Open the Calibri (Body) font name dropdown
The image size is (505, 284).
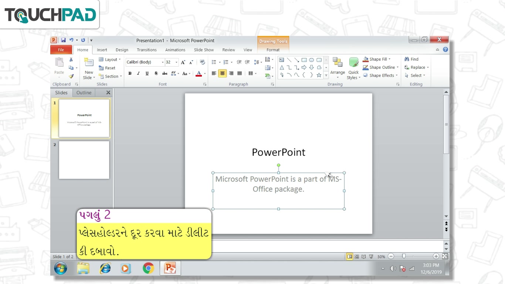(x=163, y=62)
